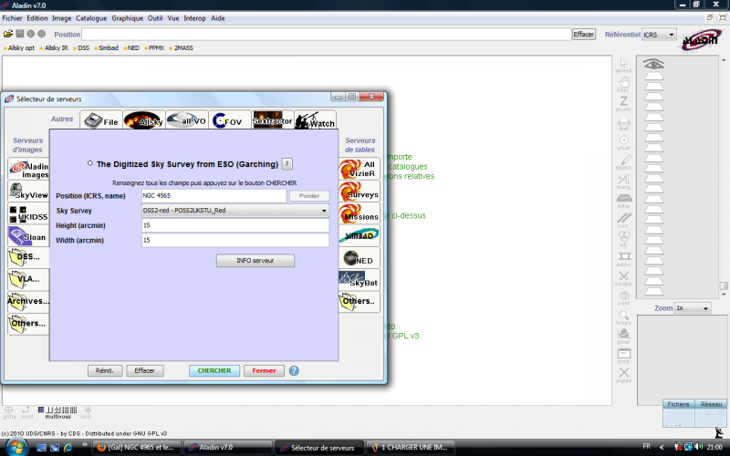Click the Width (arcmin) field

tap(235, 241)
